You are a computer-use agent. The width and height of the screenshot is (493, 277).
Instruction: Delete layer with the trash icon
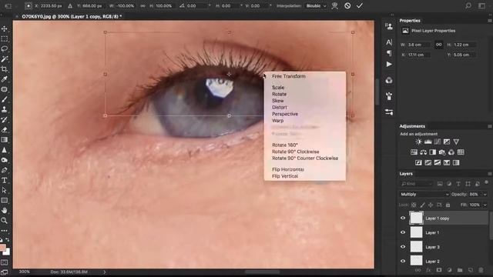coord(481,270)
